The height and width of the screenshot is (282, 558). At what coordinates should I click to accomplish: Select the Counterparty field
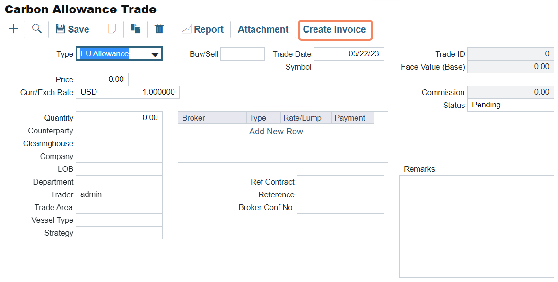click(119, 131)
